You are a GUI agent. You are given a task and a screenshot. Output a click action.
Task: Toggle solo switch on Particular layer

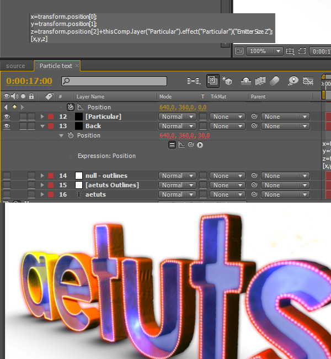pos(23,117)
